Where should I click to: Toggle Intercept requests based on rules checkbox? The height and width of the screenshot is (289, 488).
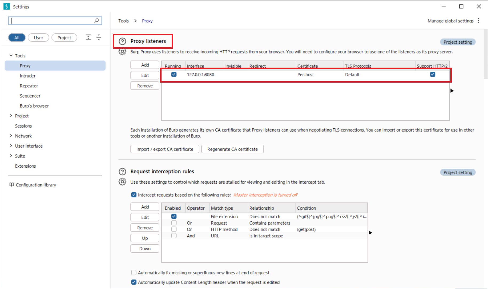(x=134, y=195)
